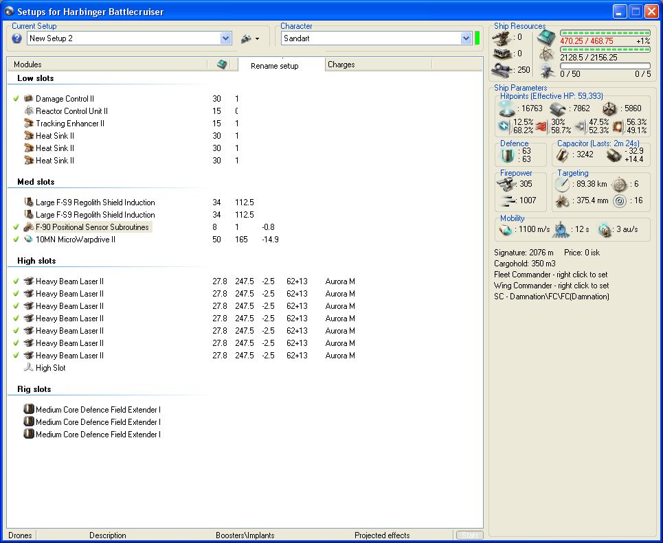This screenshot has height=543, width=663.
Task: Select the Reactor Control Unit II module
Action: coord(71,111)
